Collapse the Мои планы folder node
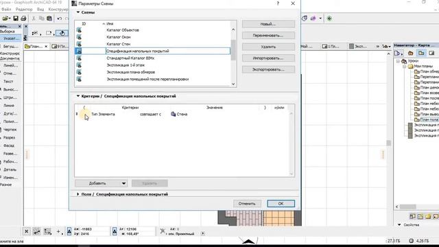Viewport: 439px width, 247px height. tap(405, 67)
